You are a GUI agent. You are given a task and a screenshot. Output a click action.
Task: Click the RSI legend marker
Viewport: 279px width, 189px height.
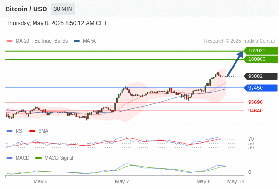pos(9,131)
